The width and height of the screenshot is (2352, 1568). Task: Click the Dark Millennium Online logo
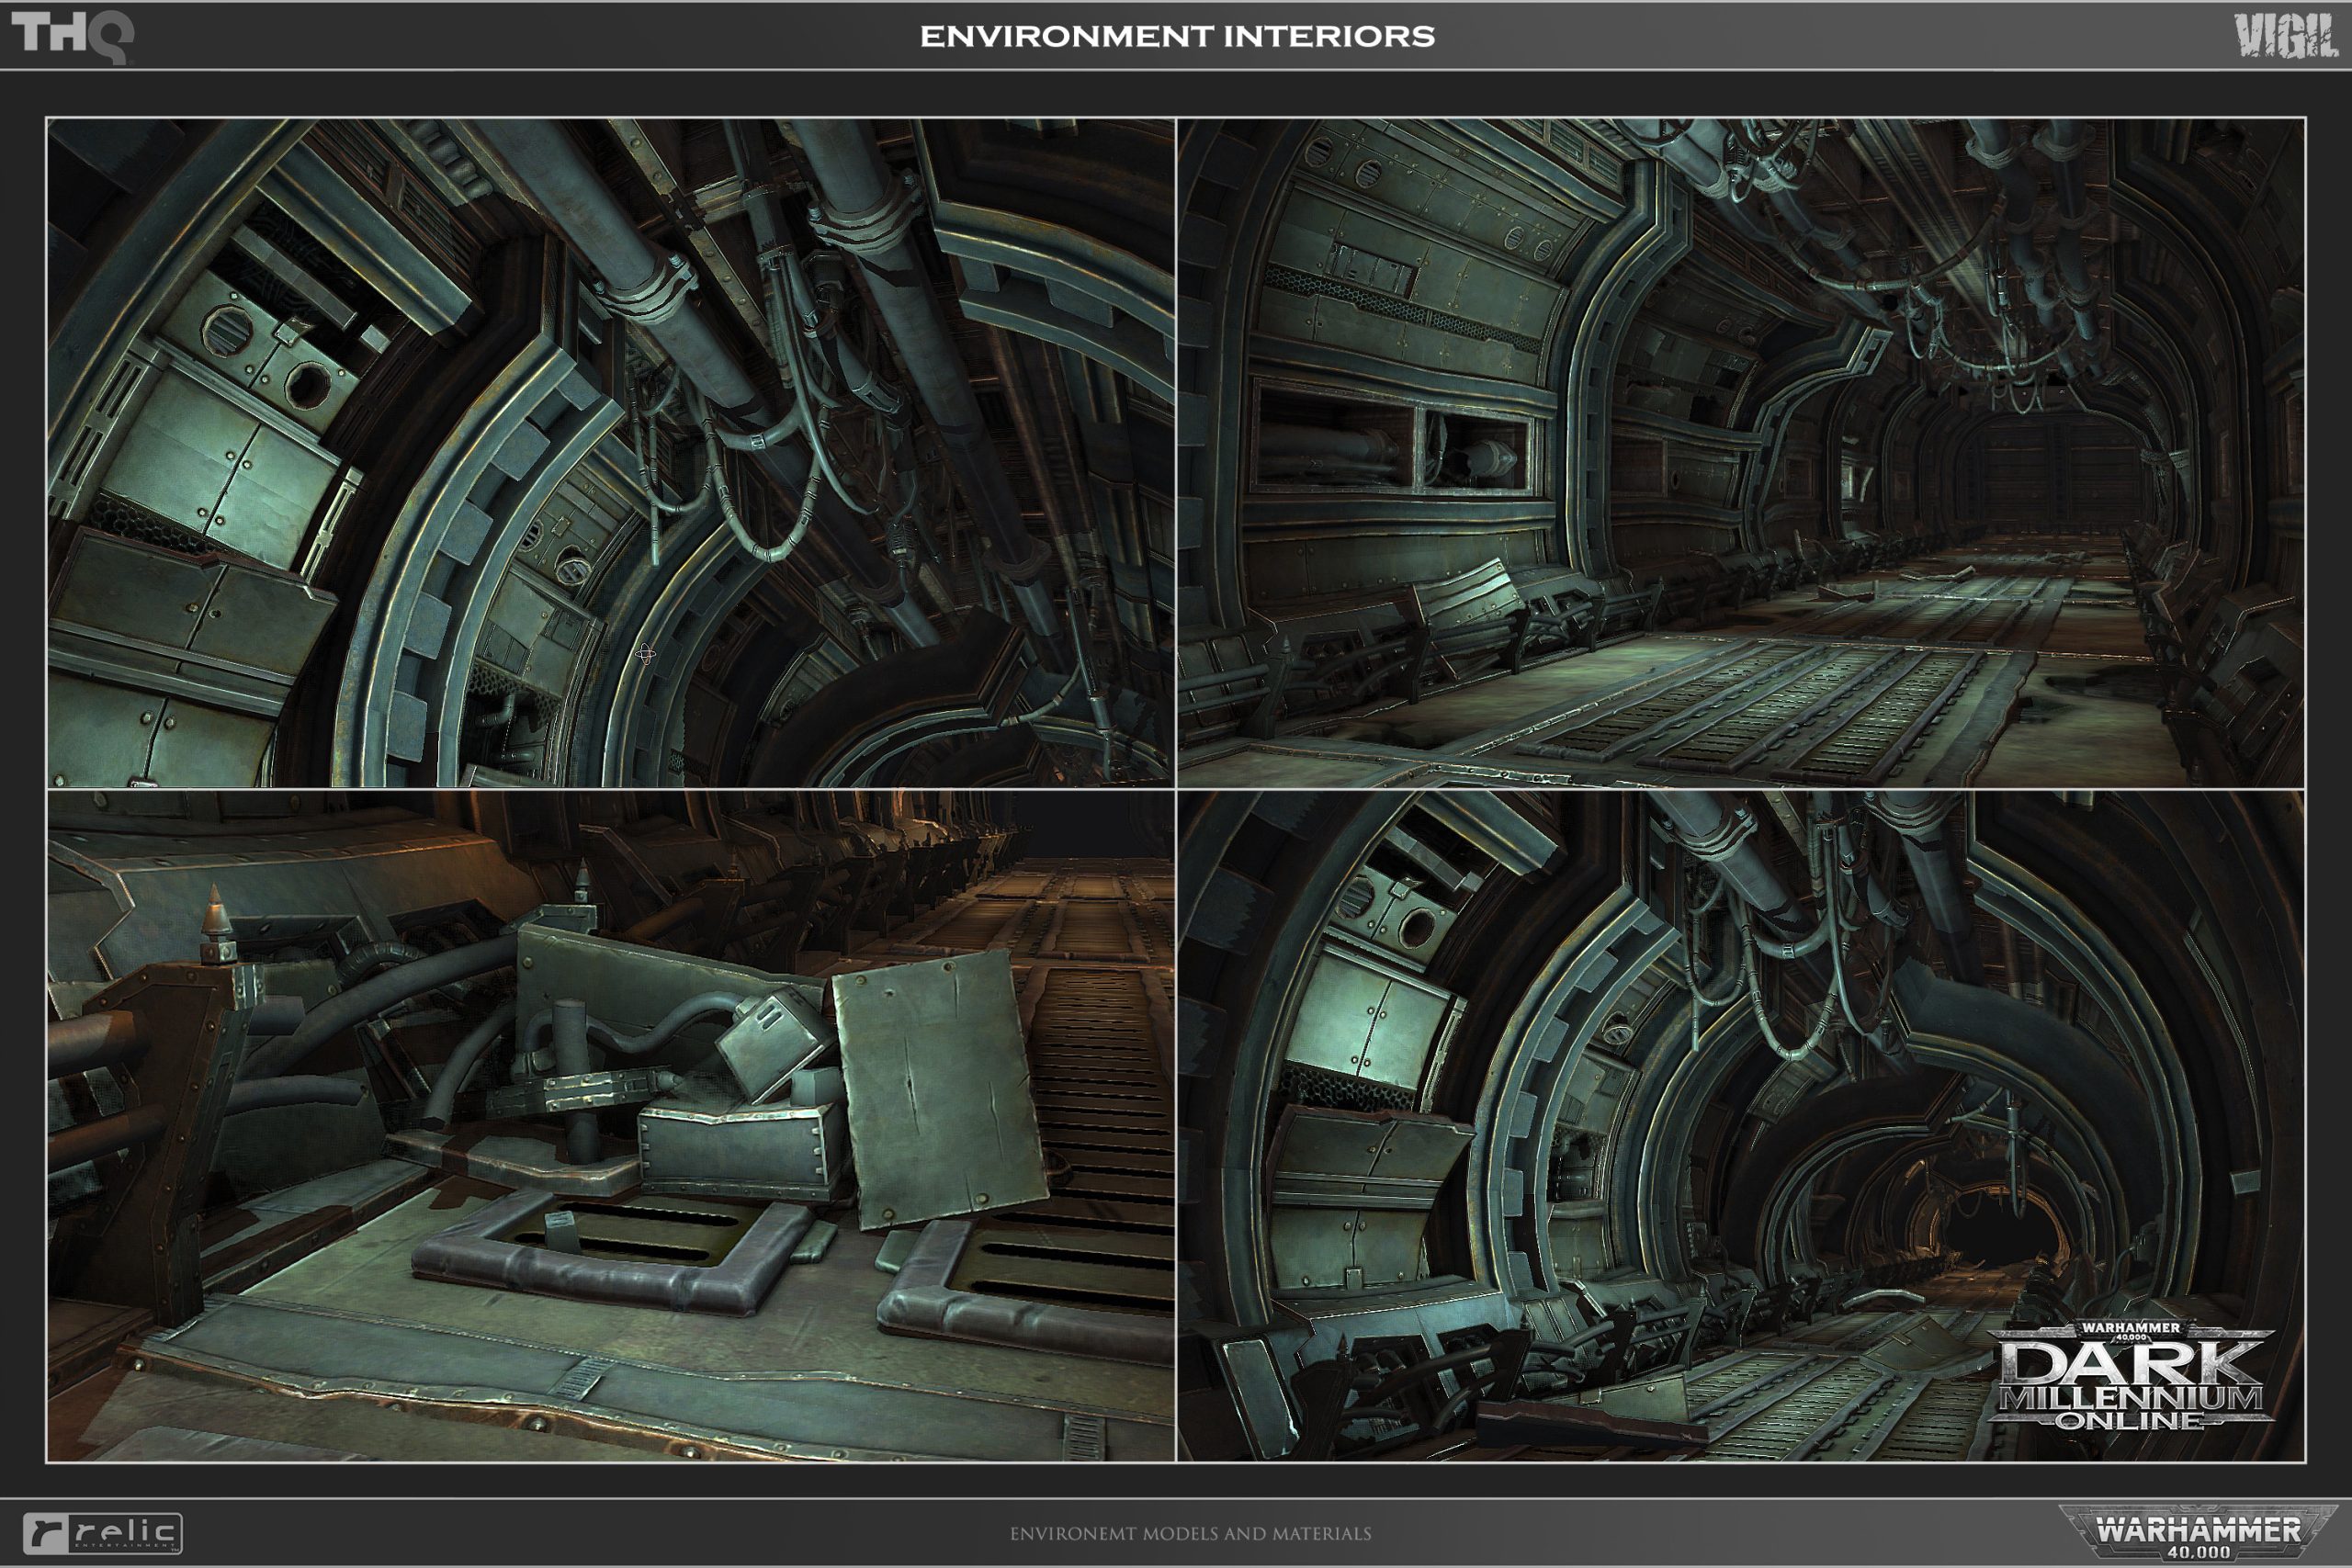tap(2131, 1375)
